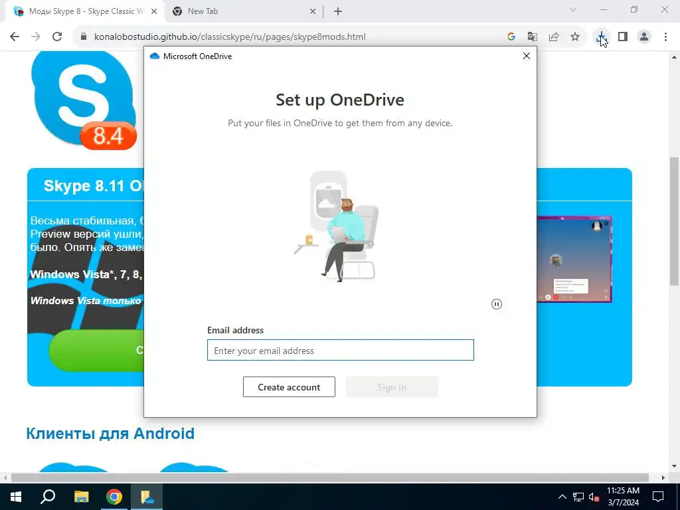Viewport: 680px width, 510px height.
Task: Click the horizontal scrollbar thumb
Action: coord(329,477)
